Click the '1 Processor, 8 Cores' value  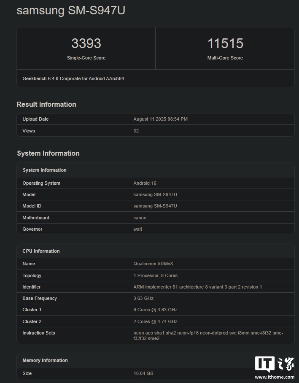pos(155,275)
